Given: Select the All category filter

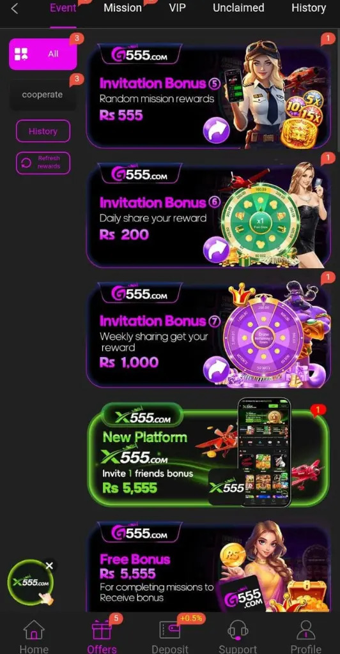Looking at the screenshot, I should coord(43,54).
